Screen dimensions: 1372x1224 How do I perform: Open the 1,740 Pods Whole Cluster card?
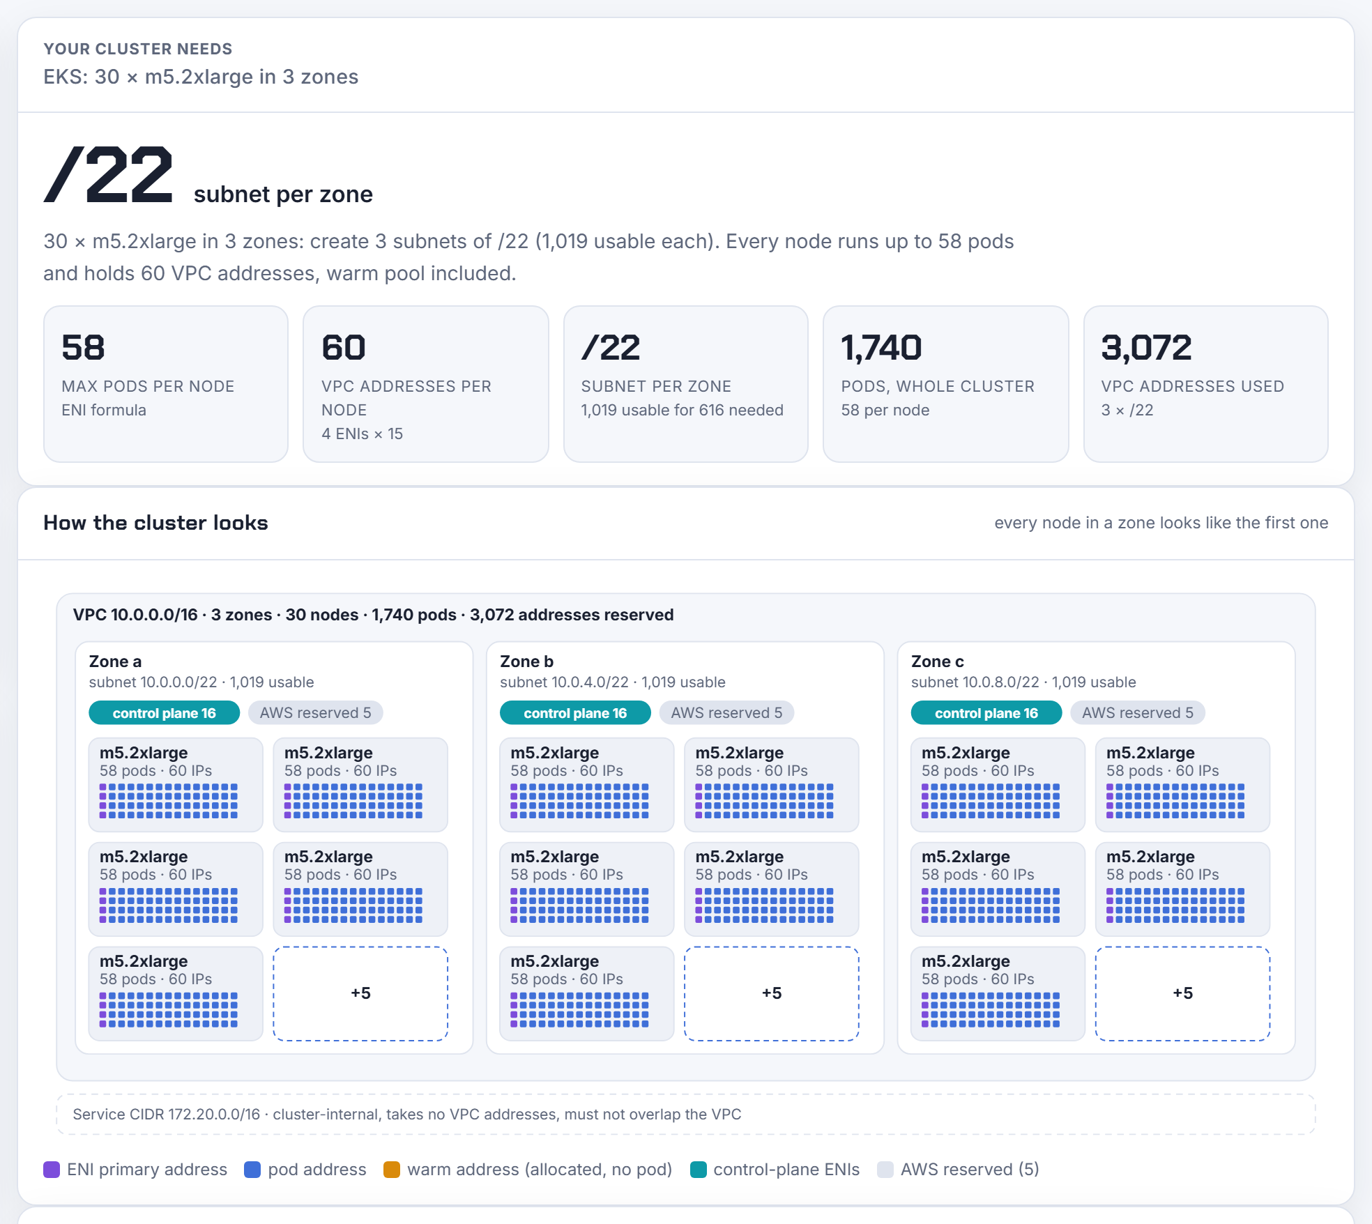(946, 384)
